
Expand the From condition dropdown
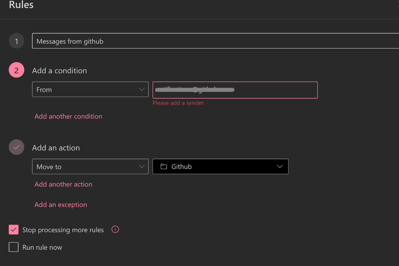[x=90, y=90]
